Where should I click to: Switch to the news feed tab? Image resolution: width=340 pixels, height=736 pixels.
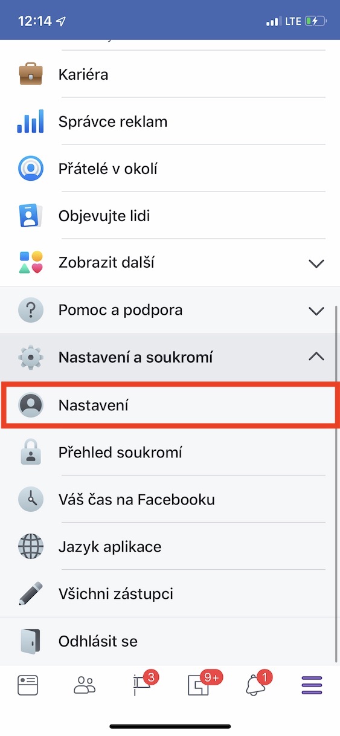pos(28,685)
